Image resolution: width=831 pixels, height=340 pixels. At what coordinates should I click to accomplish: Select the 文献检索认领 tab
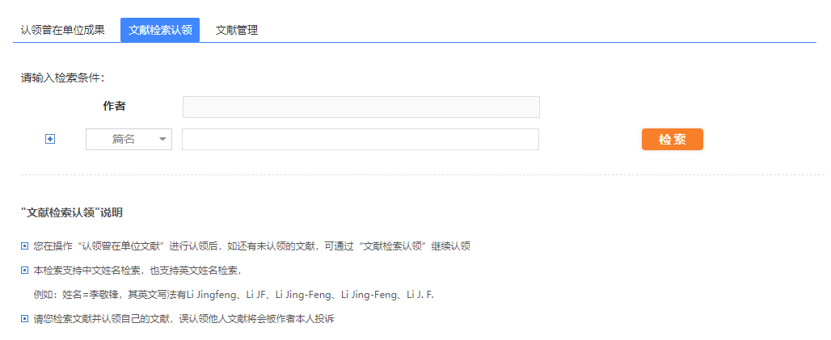pos(160,31)
